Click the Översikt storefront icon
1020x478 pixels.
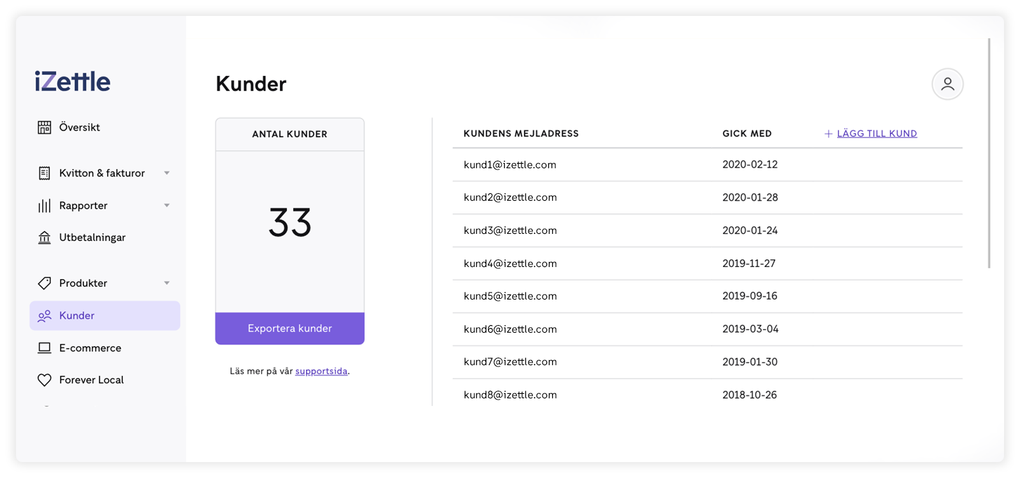coord(45,127)
